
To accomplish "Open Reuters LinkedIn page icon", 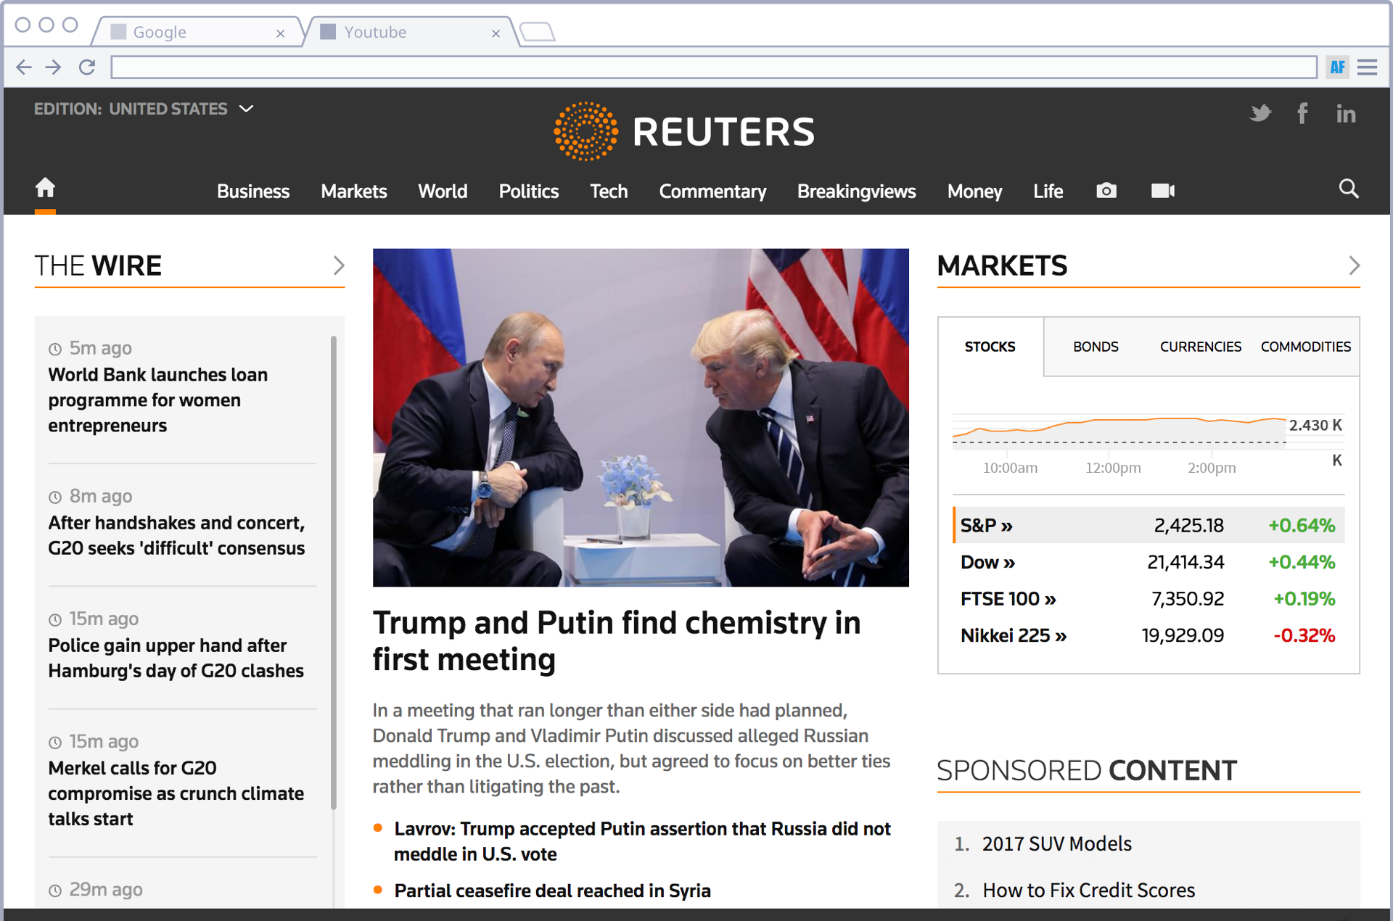I will pyautogui.click(x=1346, y=114).
